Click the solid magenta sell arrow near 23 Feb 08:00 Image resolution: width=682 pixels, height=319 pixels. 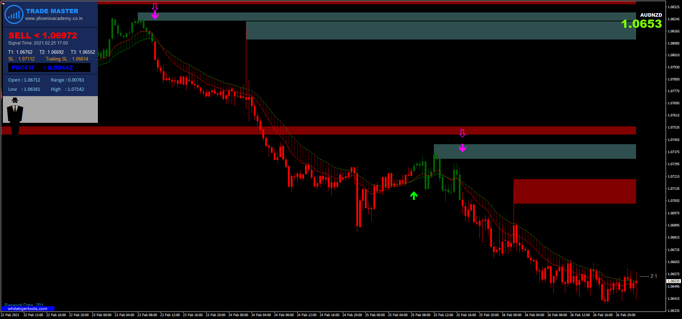point(155,15)
